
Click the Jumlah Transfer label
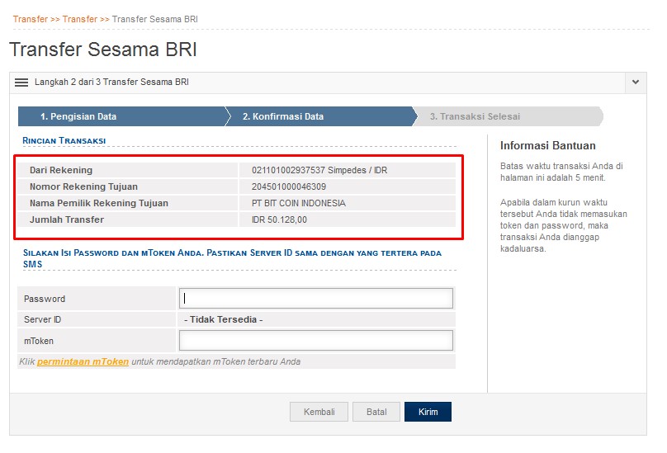[x=67, y=220]
